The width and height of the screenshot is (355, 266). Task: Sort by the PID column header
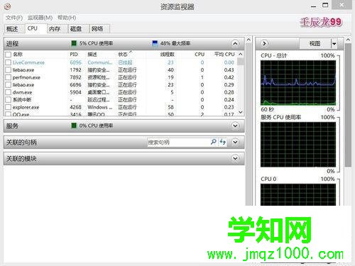(x=74, y=55)
